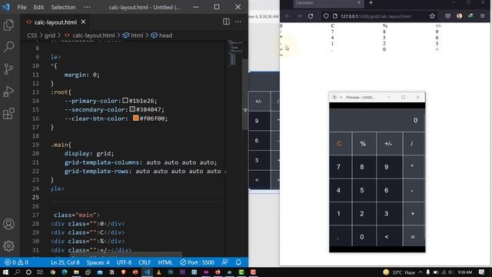This screenshot has width=492, height=277.
Task: Open the Pocket save icon in Firefox
Action: tap(447, 16)
